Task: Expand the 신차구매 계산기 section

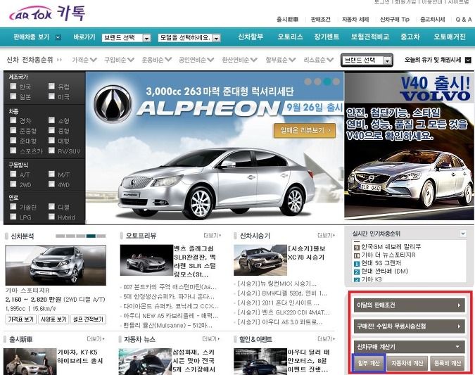Action: (x=410, y=347)
